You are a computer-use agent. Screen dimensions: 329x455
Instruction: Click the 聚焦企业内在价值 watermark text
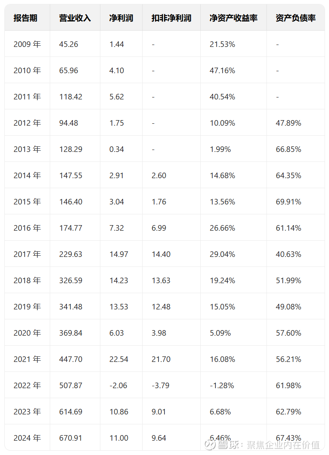click(x=283, y=445)
